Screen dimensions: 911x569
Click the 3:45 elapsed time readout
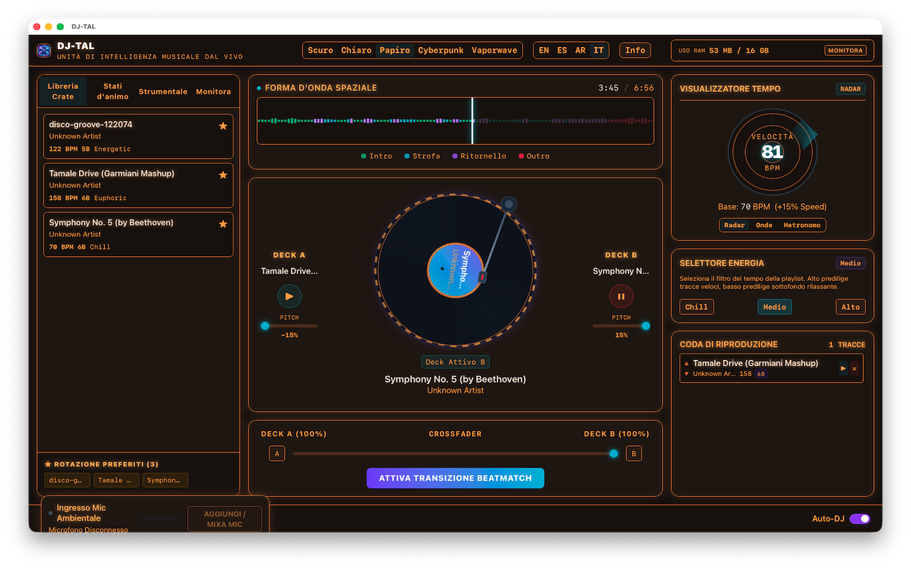click(x=609, y=88)
